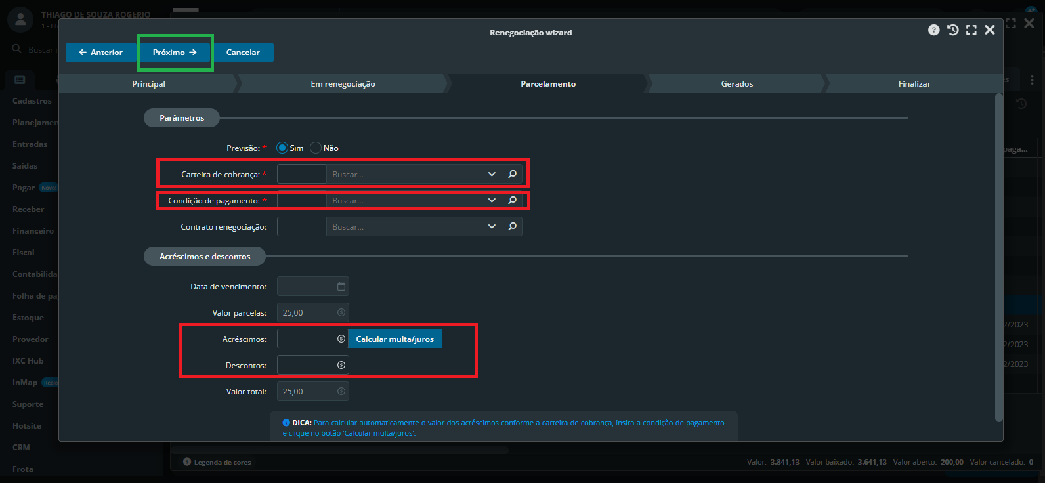The height and width of the screenshot is (483, 1045).
Task: Go to the Principal wizard step
Action: tap(148, 84)
